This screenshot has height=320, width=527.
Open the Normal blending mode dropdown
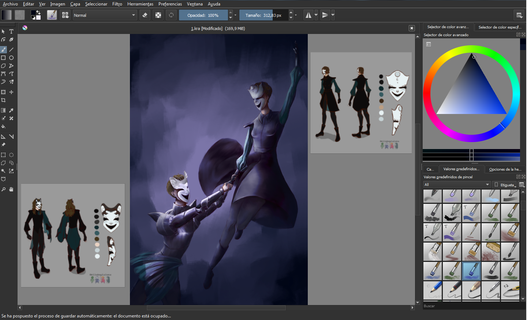105,15
